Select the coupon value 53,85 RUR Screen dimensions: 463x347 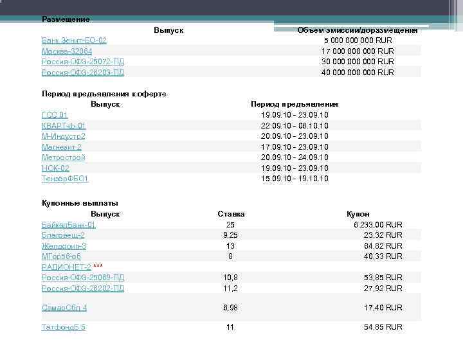tap(383, 278)
